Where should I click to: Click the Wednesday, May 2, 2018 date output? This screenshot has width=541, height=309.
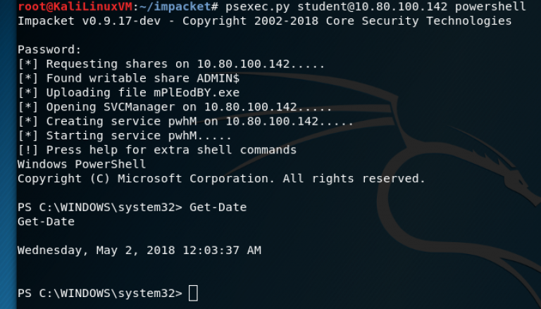(139, 250)
